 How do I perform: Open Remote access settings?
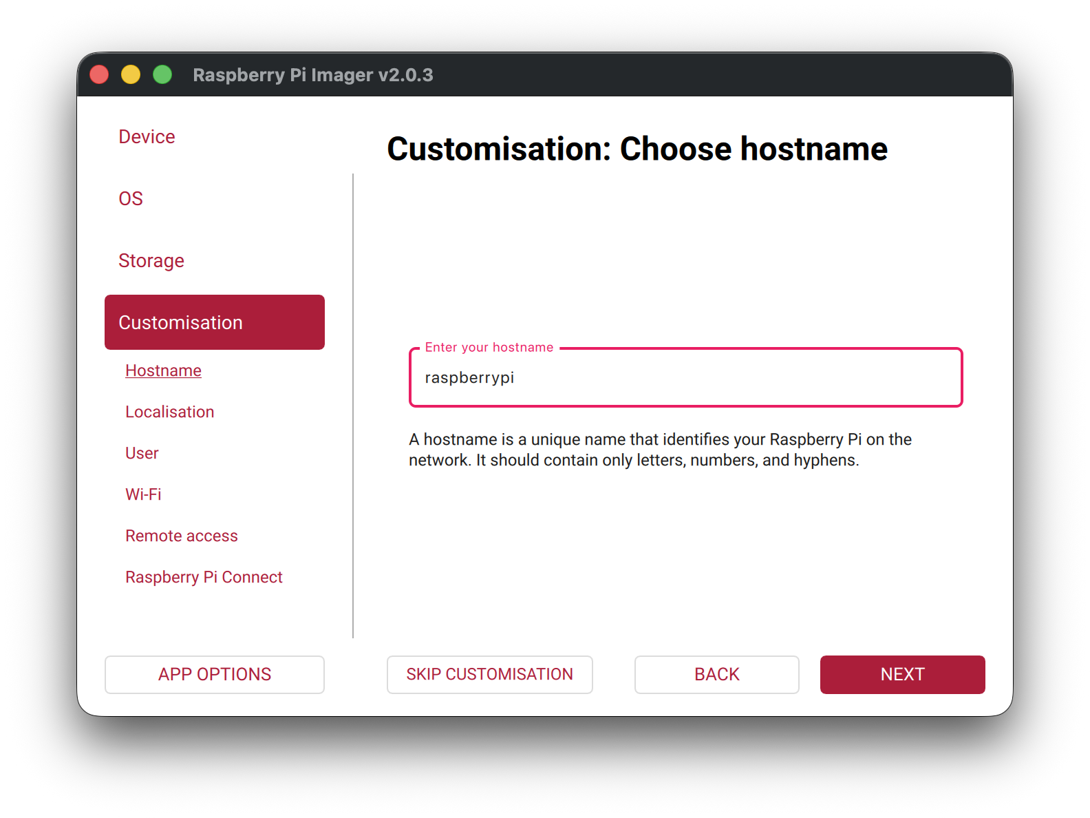pyautogui.click(x=181, y=536)
